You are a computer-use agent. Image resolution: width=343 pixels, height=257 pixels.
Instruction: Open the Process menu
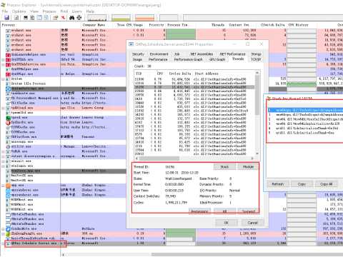(x=49, y=11)
